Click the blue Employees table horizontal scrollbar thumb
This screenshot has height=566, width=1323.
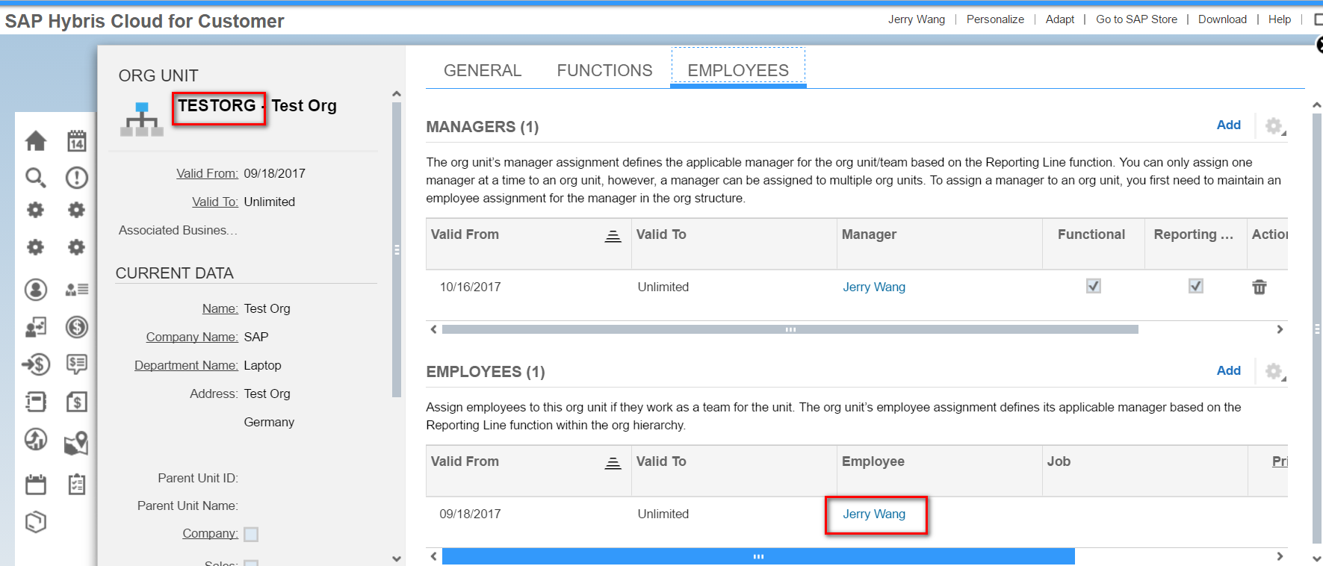[x=758, y=556]
